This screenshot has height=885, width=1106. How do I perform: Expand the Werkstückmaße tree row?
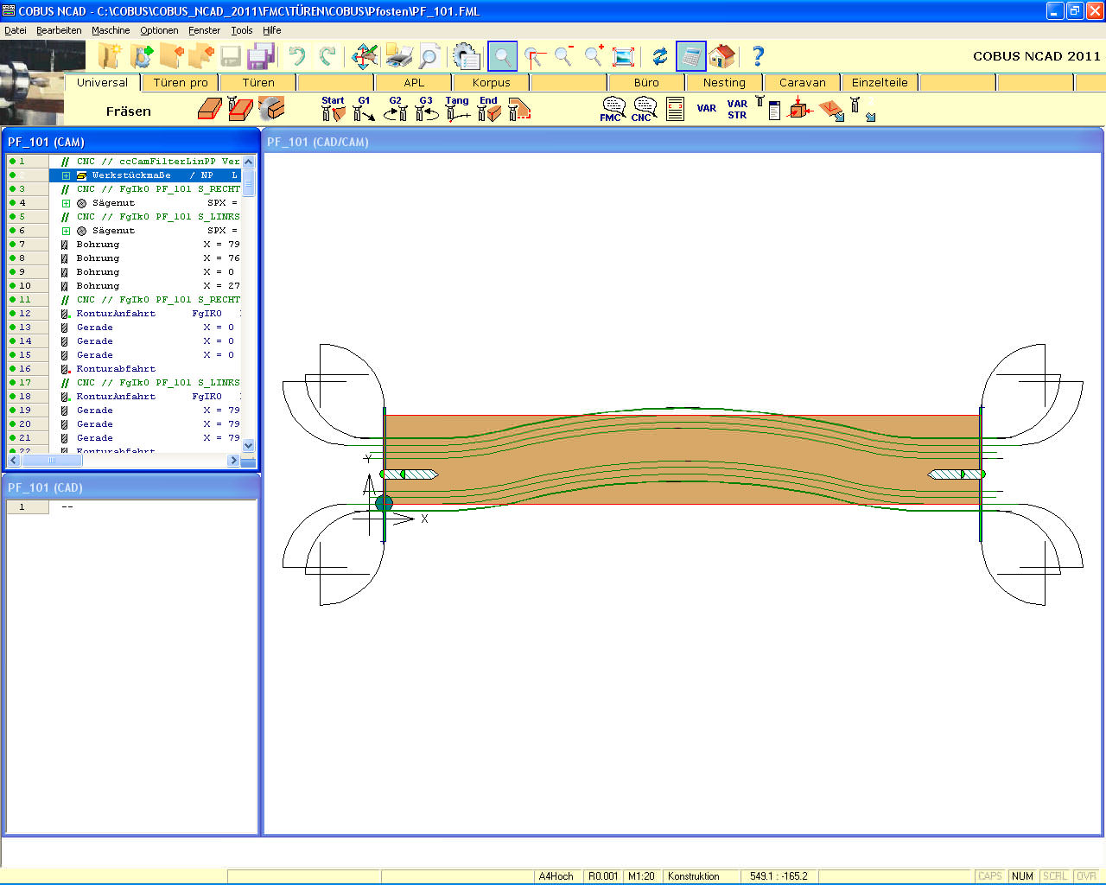[66, 175]
